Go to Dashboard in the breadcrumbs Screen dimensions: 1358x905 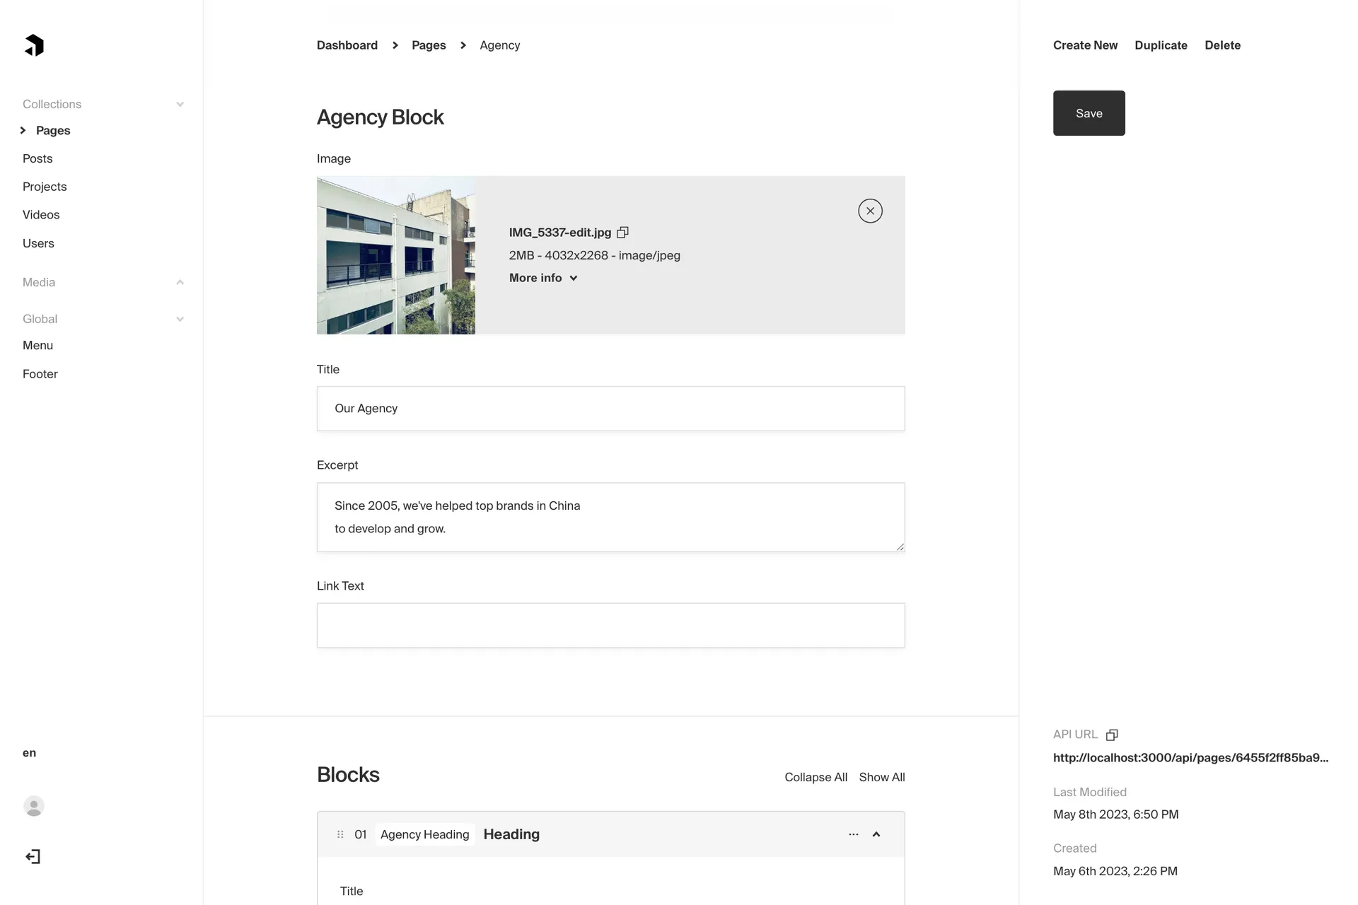coord(347,45)
